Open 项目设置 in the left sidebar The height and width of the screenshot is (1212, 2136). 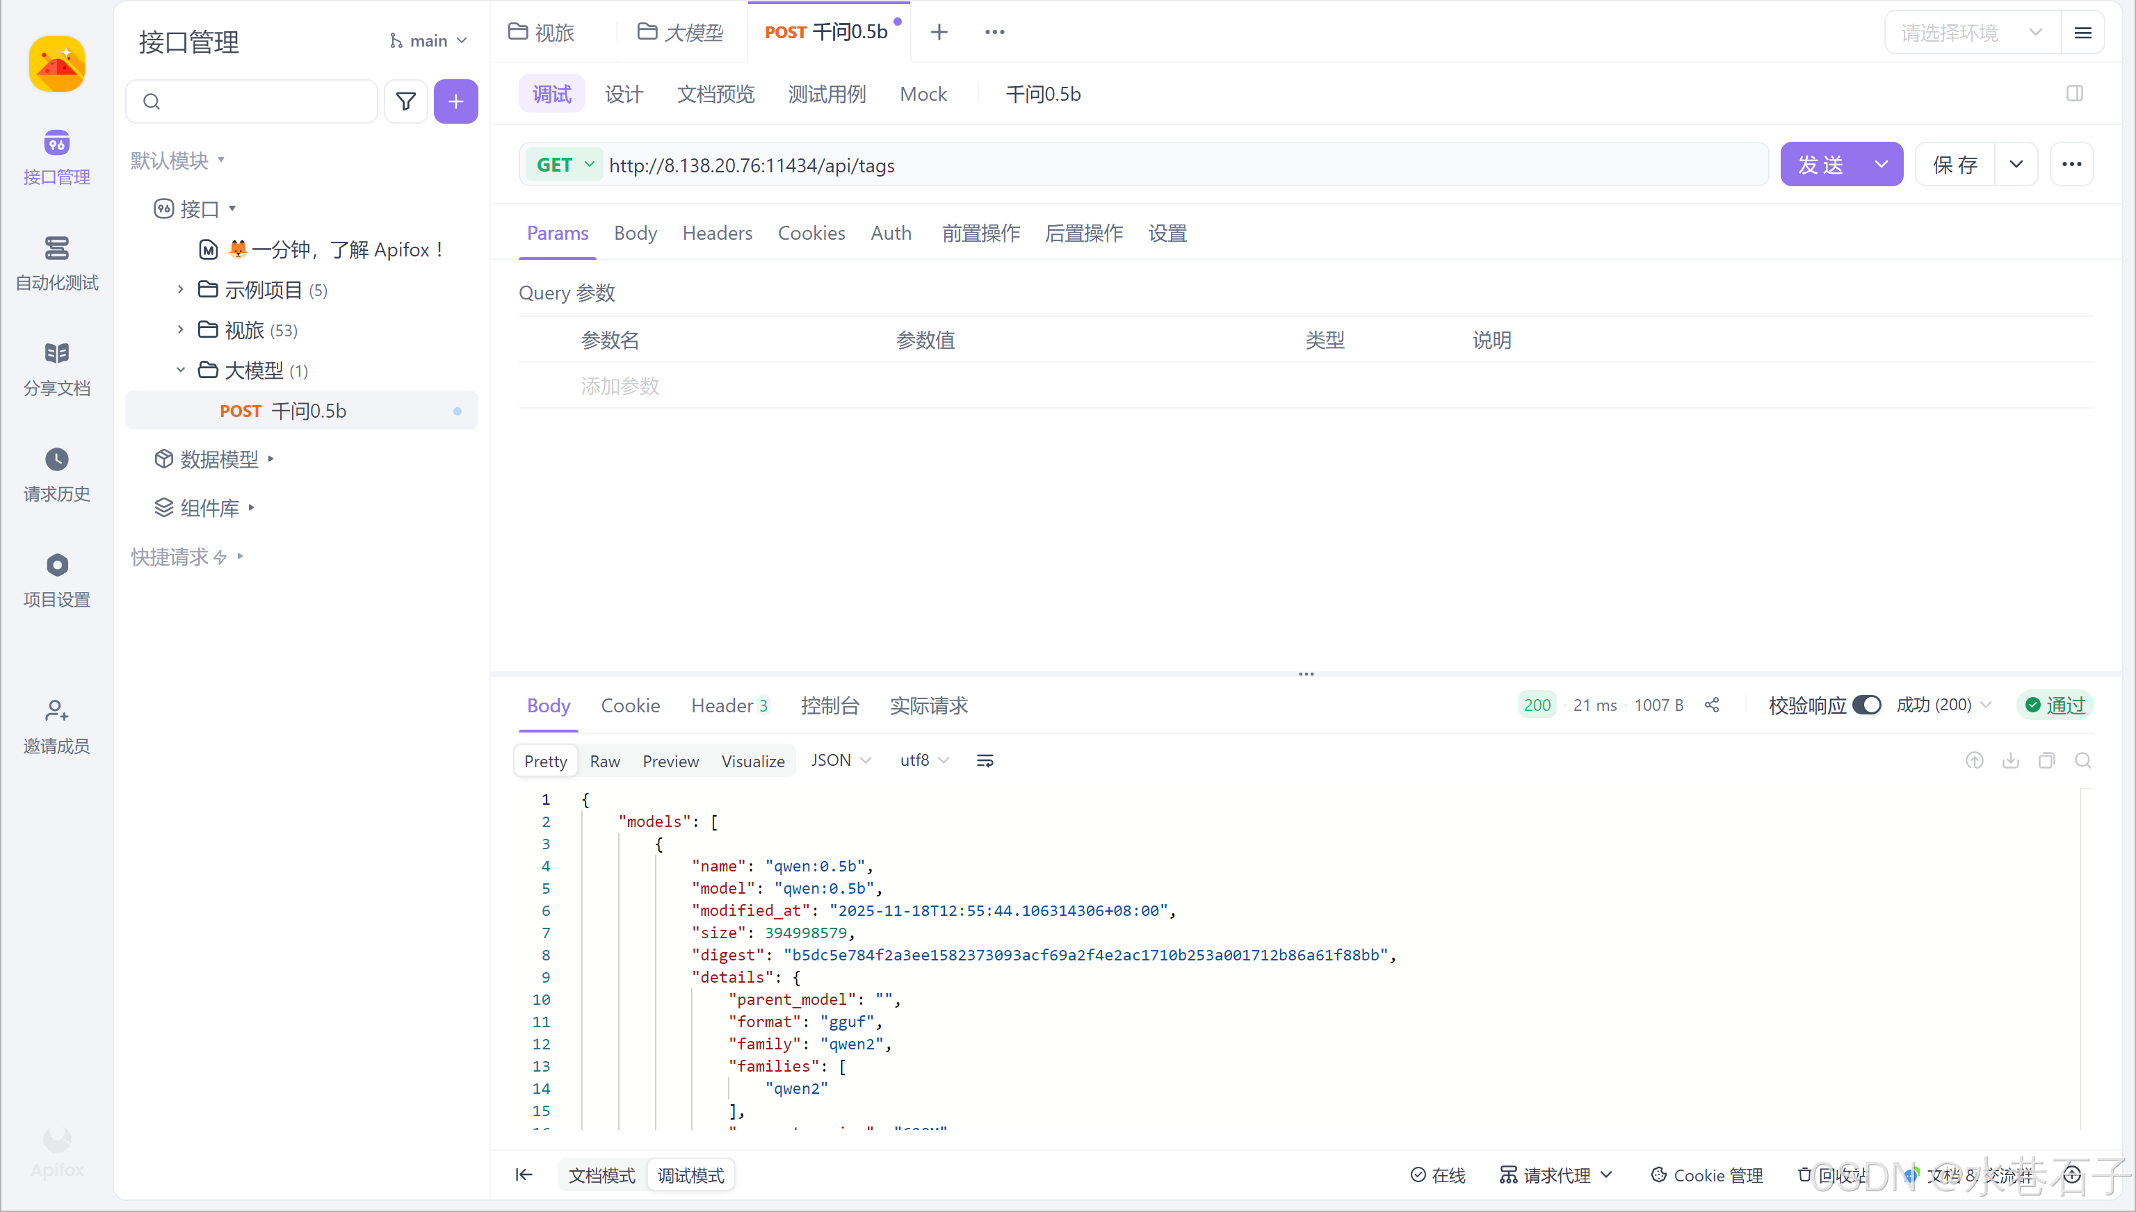[x=56, y=580]
